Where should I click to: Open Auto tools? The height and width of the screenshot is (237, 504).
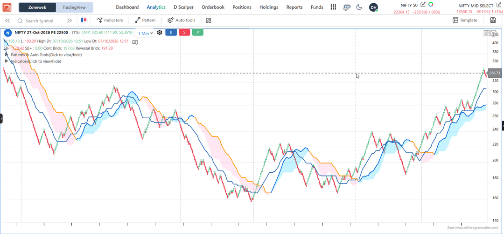tap(181, 20)
